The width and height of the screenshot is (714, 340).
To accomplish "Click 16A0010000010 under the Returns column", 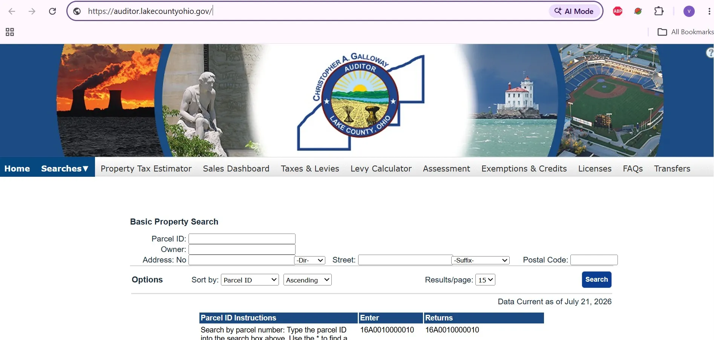I will (x=452, y=330).
